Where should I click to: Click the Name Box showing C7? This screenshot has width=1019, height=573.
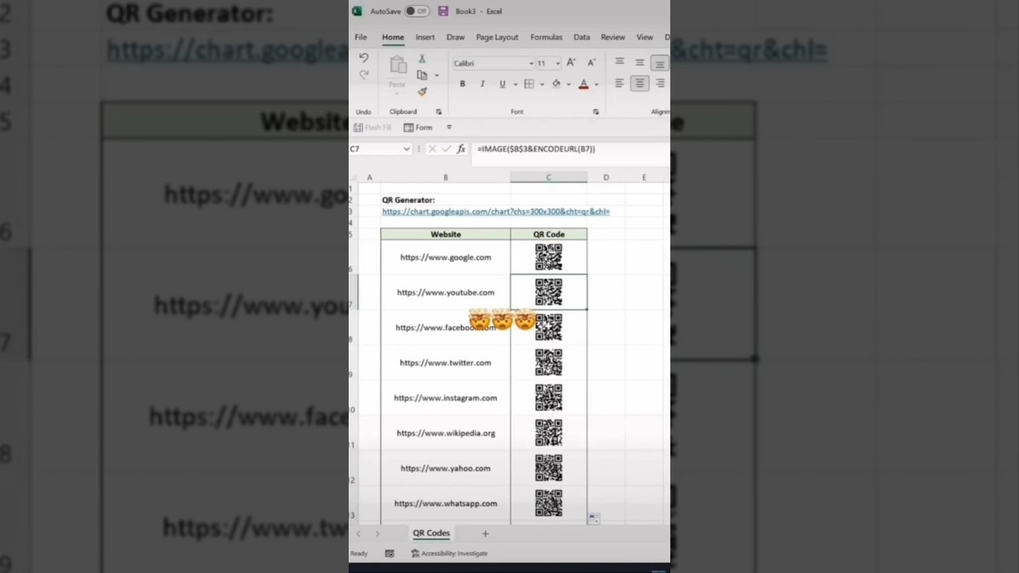click(375, 149)
